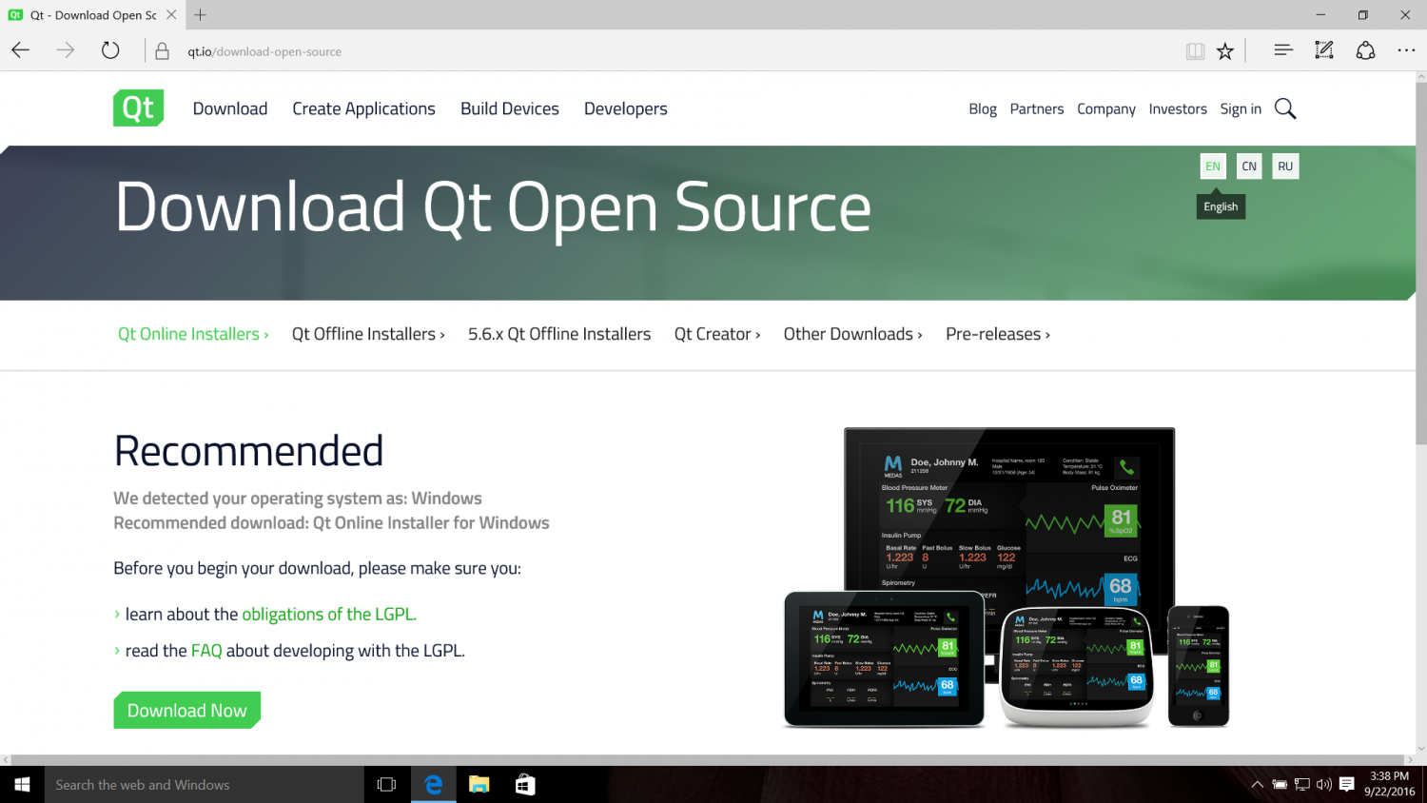Refresh the page in browser

[110, 51]
